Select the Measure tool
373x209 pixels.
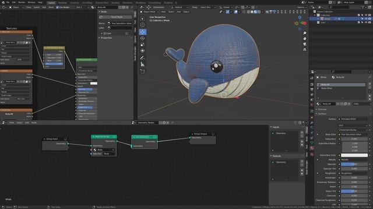coord(142,64)
